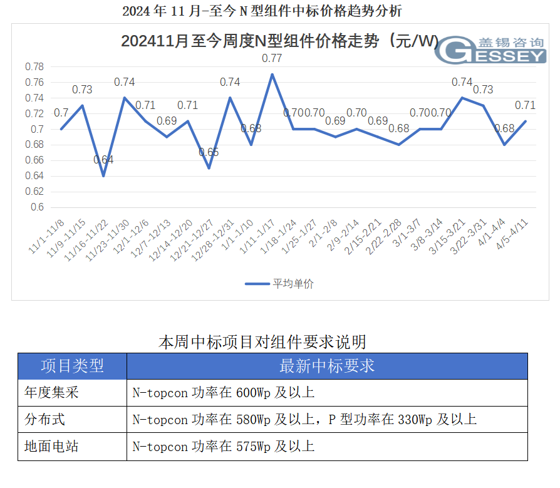Click the 0.77 peak data label

click(x=272, y=58)
